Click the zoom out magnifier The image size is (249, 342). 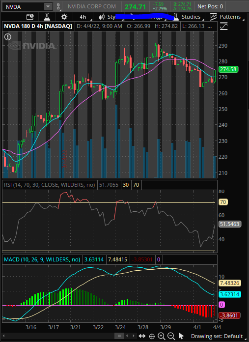tap(171, 336)
